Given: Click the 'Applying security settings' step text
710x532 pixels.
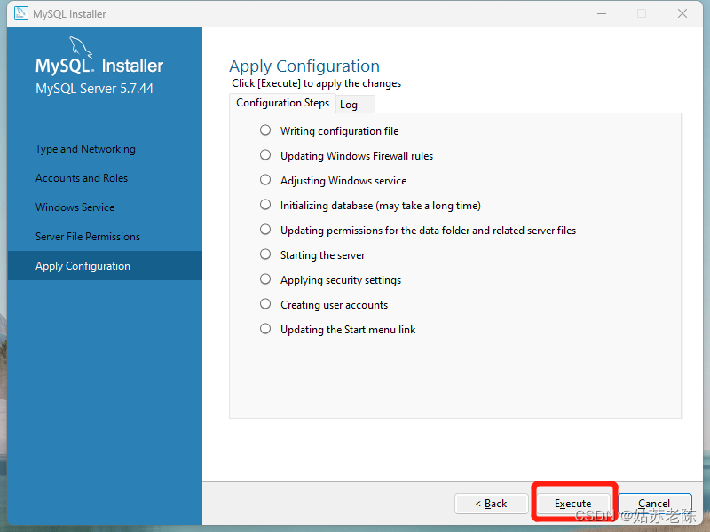Looking at the screenshot, I should click(x=341, y=280).
